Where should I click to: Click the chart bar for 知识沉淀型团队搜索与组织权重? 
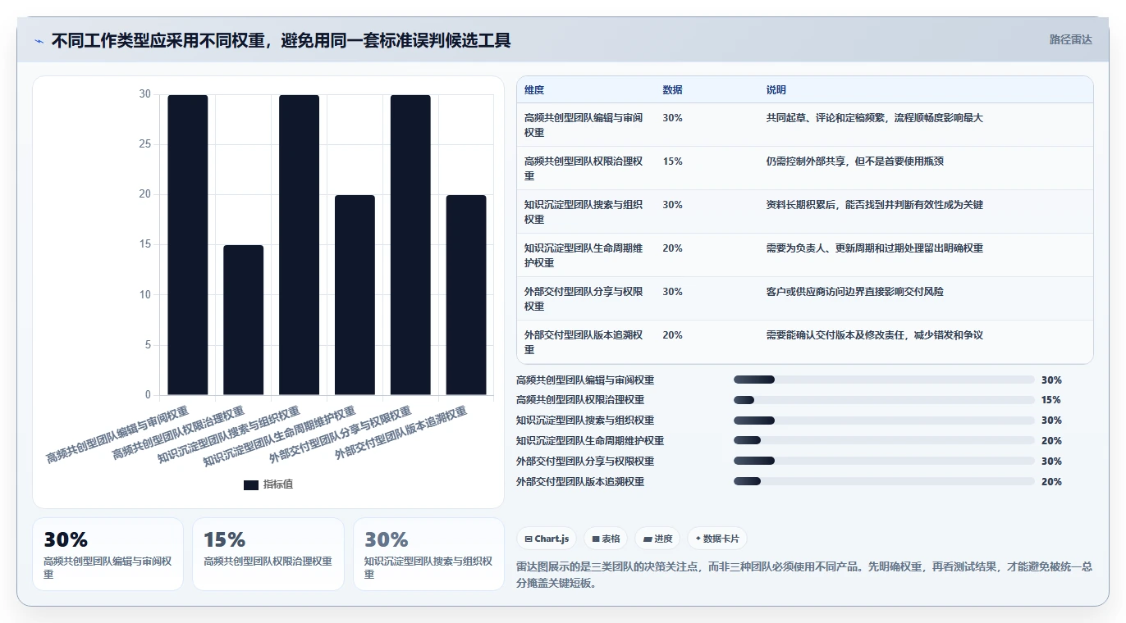point(299,245)
